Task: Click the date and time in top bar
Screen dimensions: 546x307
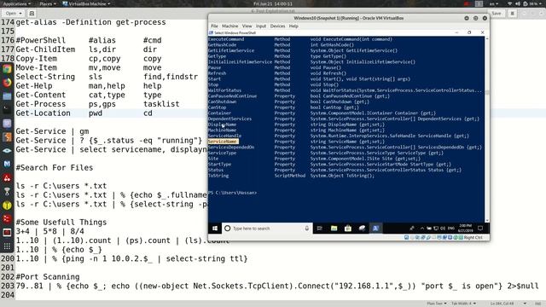Action: [273, 3]
